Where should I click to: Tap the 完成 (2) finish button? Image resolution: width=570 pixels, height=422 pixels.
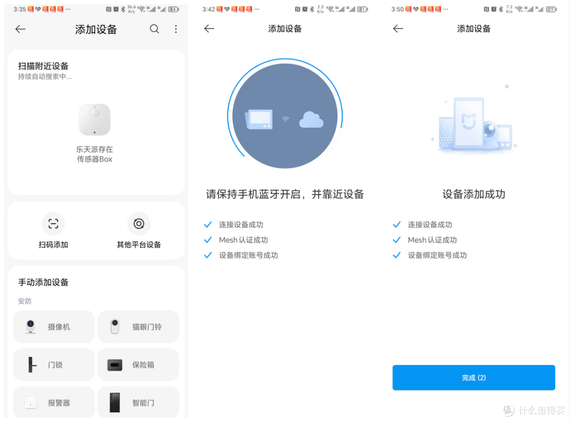[x=473, y=378]
